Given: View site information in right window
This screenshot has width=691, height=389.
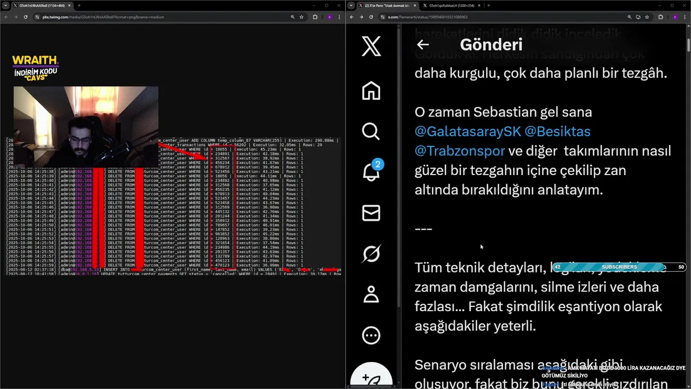Looking at the screenshot, I should [x=383, y=17].
